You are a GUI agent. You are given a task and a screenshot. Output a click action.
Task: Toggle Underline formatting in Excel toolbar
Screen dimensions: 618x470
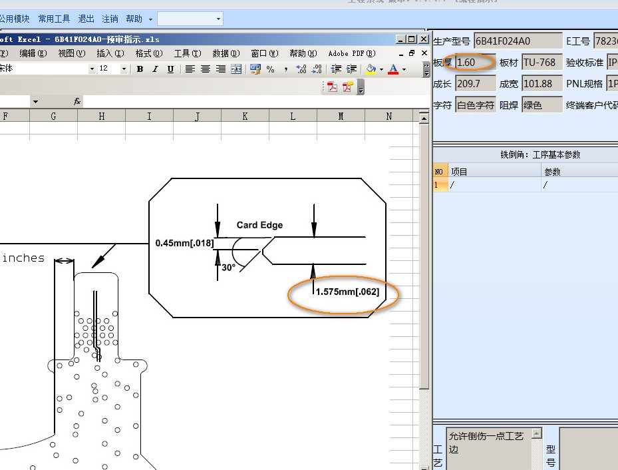pos(171,69)
